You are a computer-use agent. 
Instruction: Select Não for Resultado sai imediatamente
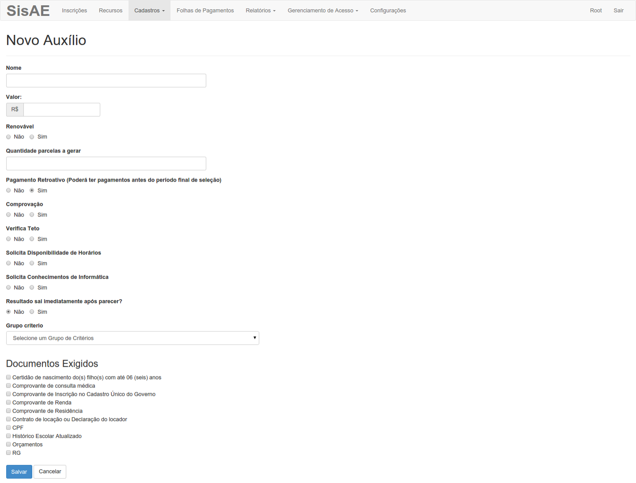pyautogui.click(x=8, y=312)
